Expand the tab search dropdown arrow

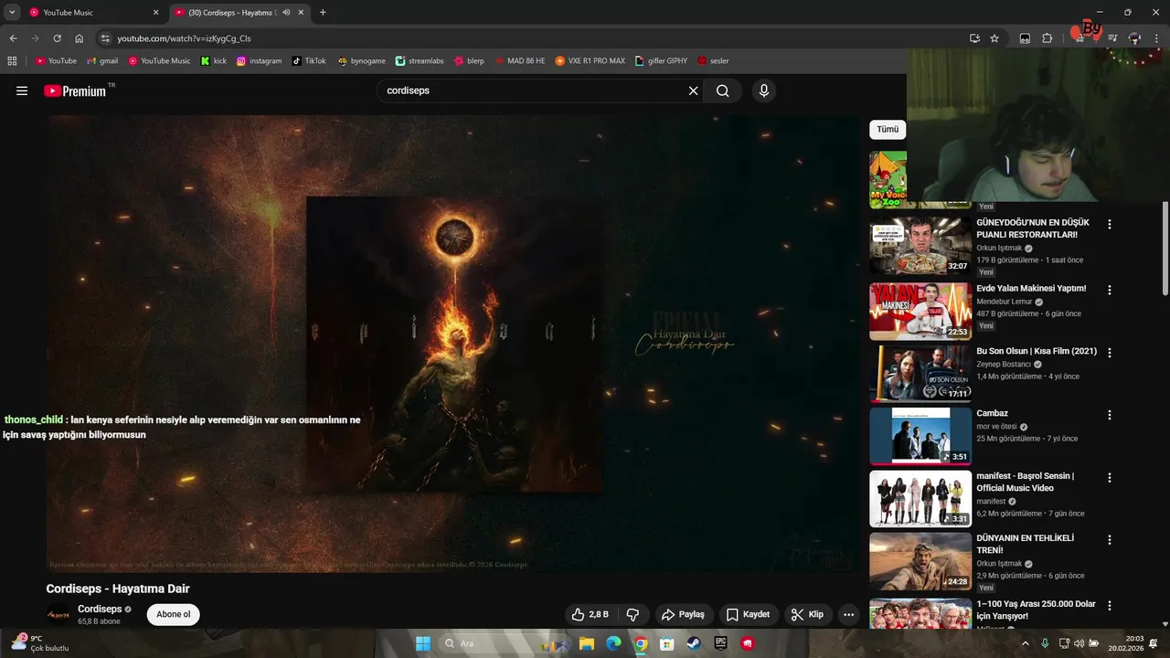click(x=12, y=12)
